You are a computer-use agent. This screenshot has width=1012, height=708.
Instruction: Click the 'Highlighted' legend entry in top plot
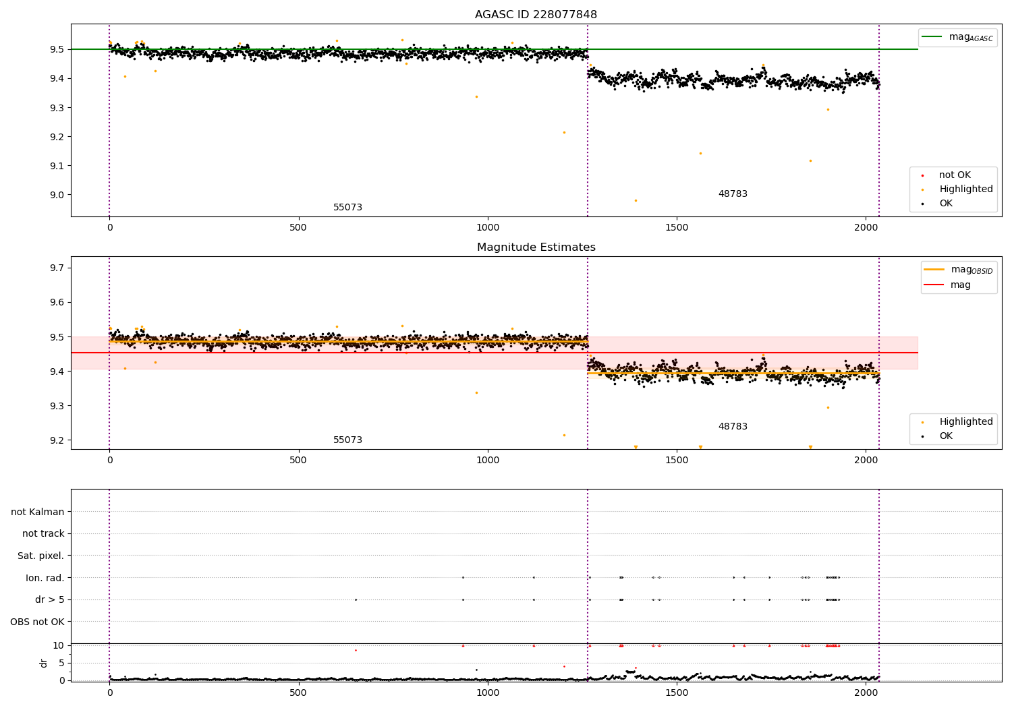tap(966, 189)
